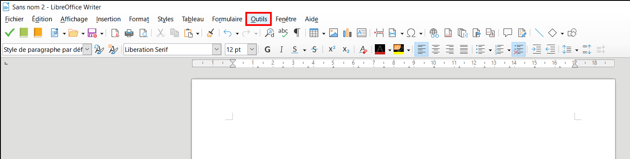Insert special character omega icon
Image resolution: width=630 pixels, height=159 pixels.
tap(411, 33)
